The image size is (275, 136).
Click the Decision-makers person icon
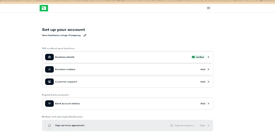coord(49,69)
